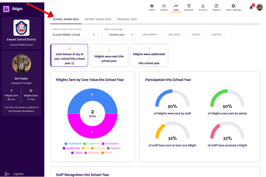Toggle Leadership legend item
Viewport: 266px width, 177px height.
(71, 148)
